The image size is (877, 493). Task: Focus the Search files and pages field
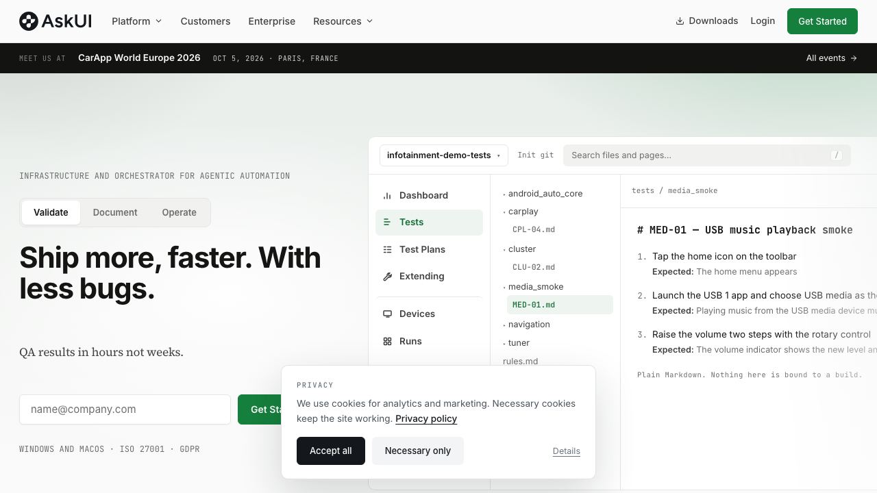click(x=707, y=155)
